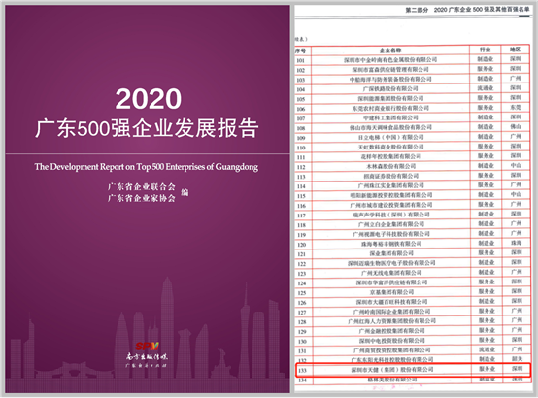The image size is (538, 398).
Task: Click company name 中建科工集团有限公司
Action: pos(390,117)
